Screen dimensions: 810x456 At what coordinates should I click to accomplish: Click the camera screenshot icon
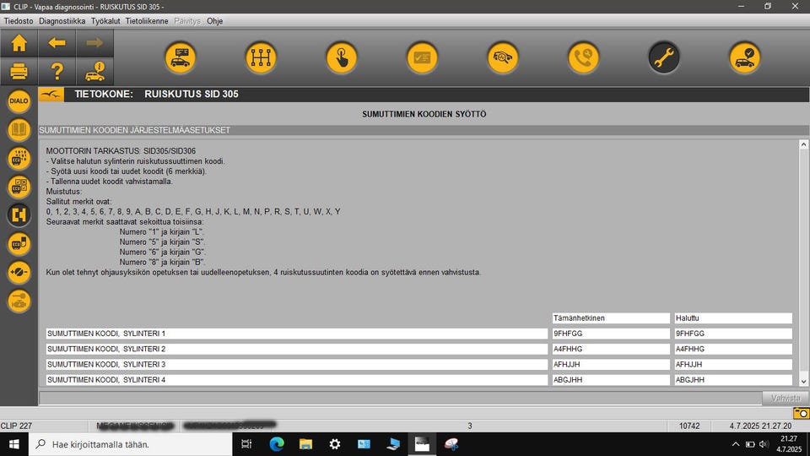coord(801,413)
